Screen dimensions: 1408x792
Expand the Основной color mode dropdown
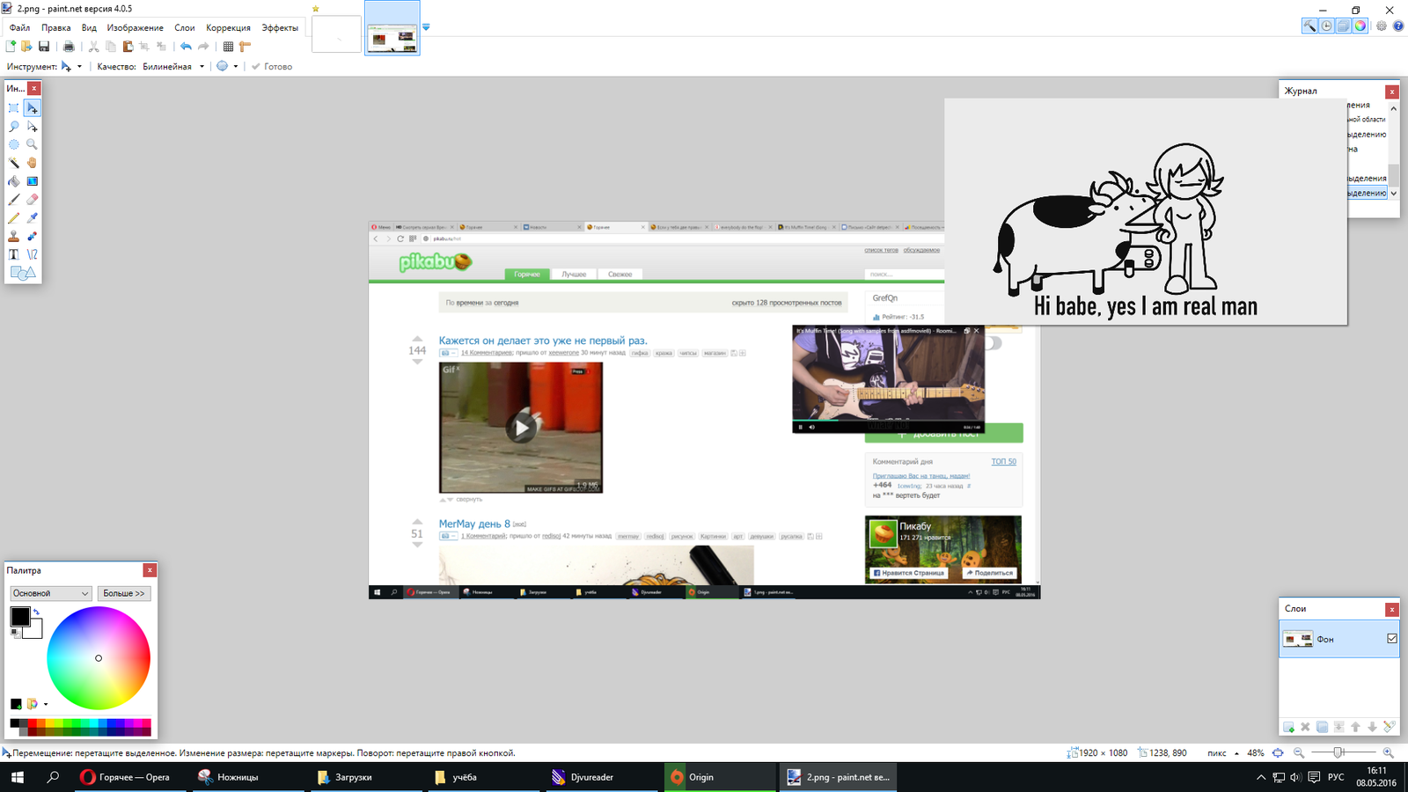coord(50,593)
